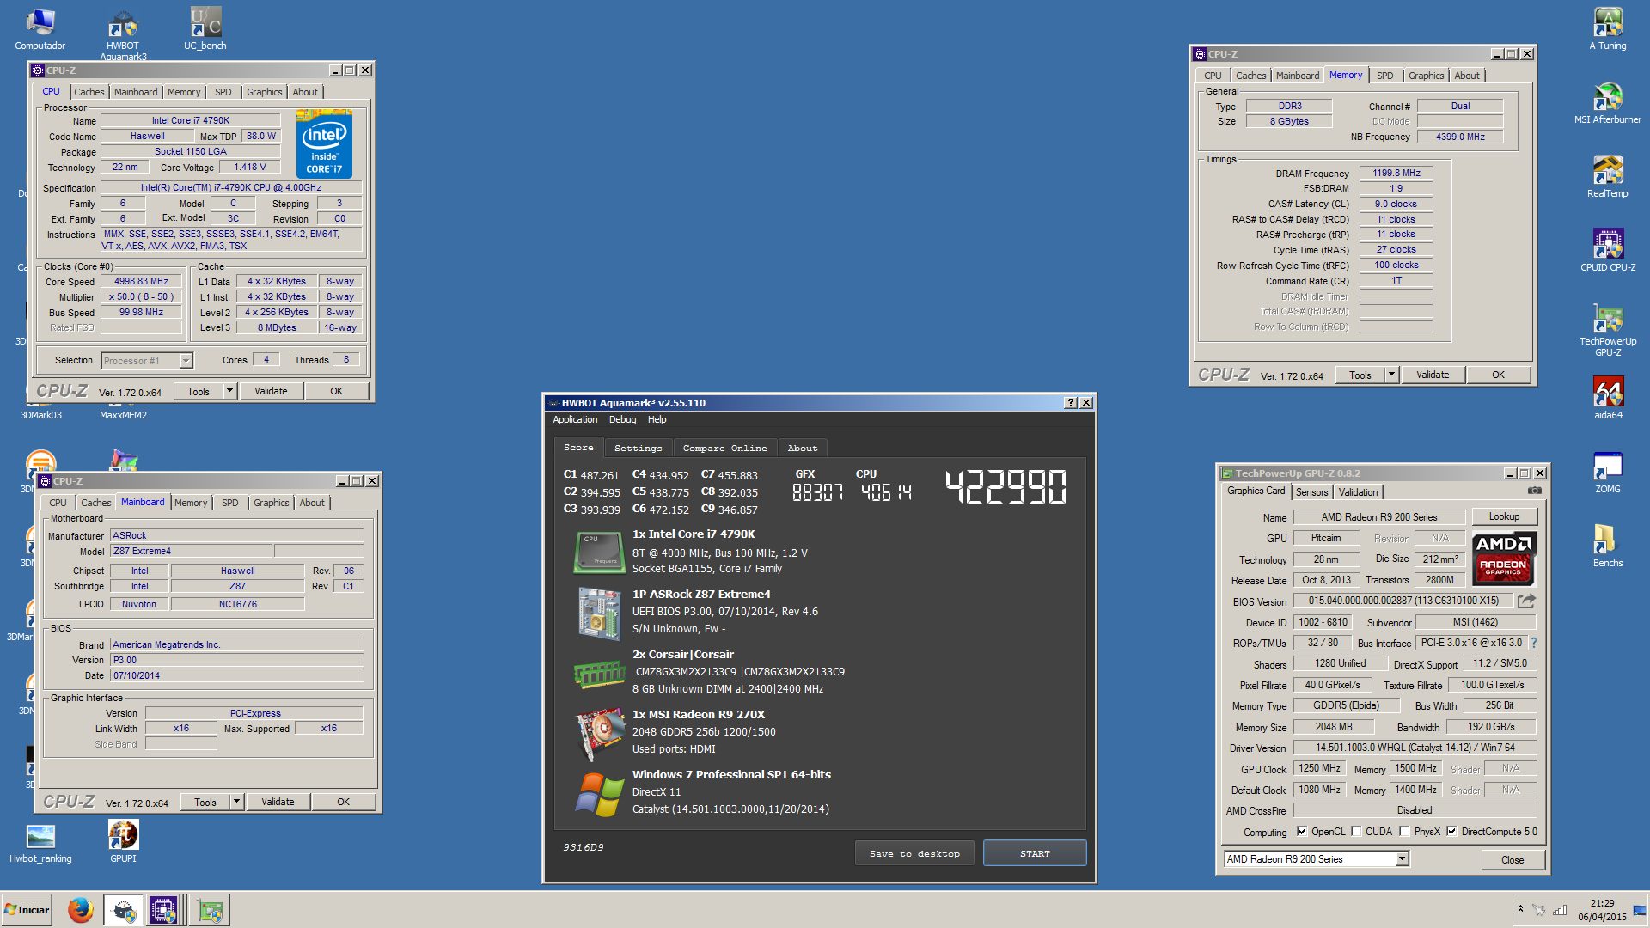Viewport: 1650px width, 928px height.
Task: Click the Bus Interface question mark in GPU-Z
Action: 1533,642
